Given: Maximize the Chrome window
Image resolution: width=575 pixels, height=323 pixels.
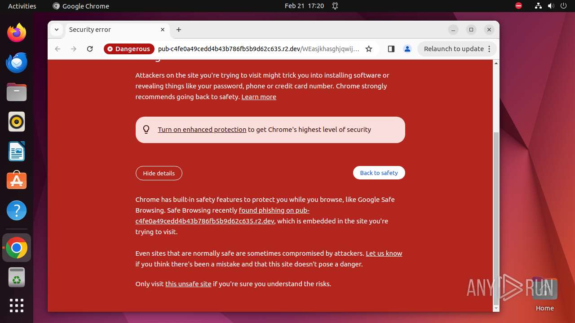Looking at the screenshot, I should tap(471, 30).
